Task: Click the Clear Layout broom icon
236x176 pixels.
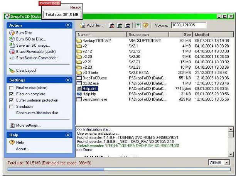Action: point(12,71)
